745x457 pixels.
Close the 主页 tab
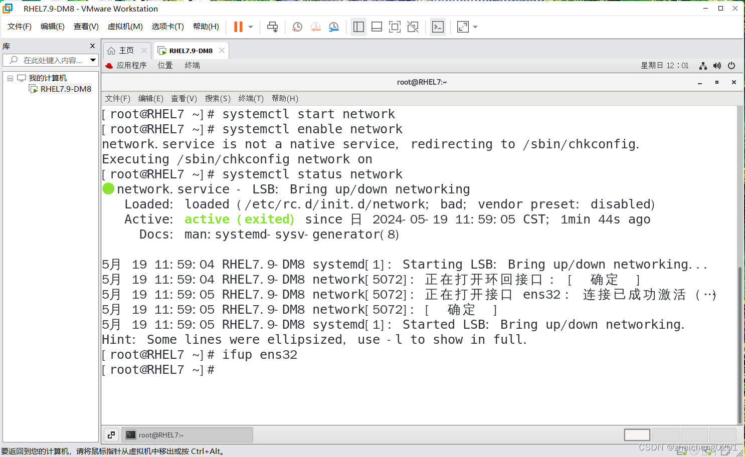pyautogui.click(x=144, y=51)
